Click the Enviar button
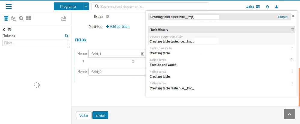The width and height of the screenshot is (300, 124). click(x=100, y=115)
